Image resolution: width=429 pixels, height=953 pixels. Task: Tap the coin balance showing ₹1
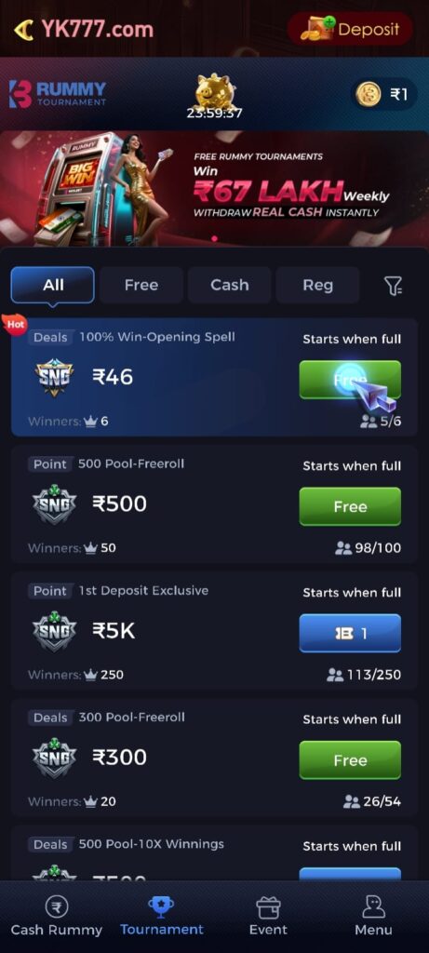click(x=384, y=94)
